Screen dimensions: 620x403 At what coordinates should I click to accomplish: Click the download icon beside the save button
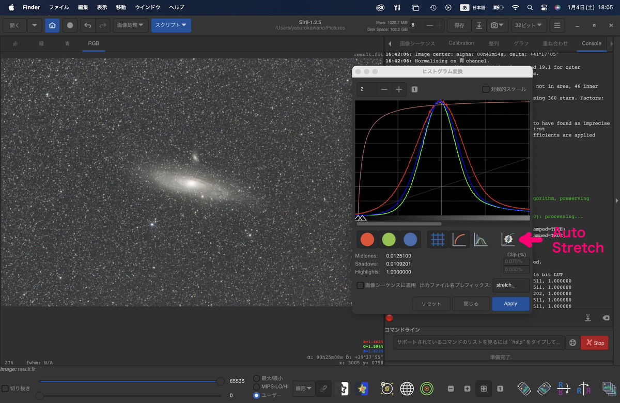pyautogui.click(x=479, y=25)
